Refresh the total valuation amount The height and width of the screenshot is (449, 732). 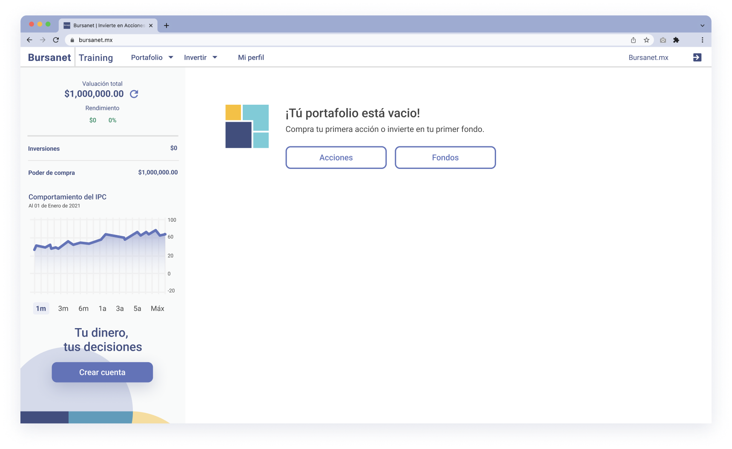134,94
